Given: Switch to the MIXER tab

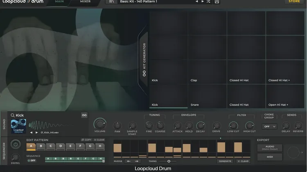Looking at the screenshot, I should pyautogui.click(x=85, y=2).
